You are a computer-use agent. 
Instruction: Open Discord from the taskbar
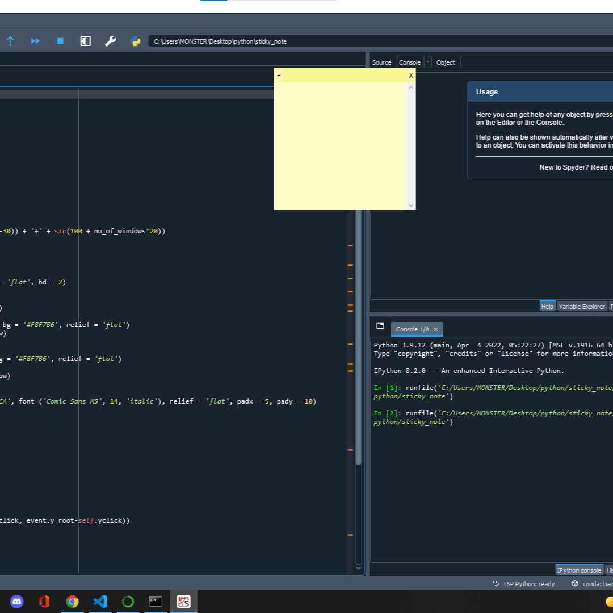click(17, 601)
